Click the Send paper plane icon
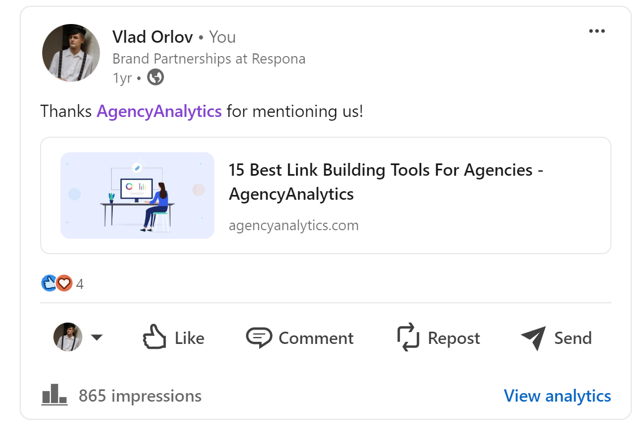Screen dimensions: 643x431 click(533, 338)
